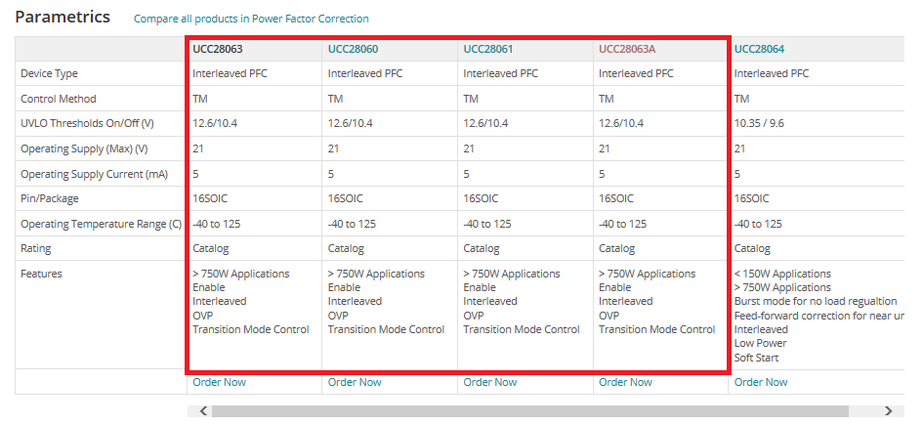Click the left scroll arrow of table scrollbar
924x425 pixels.
click(x=203, y=411)
